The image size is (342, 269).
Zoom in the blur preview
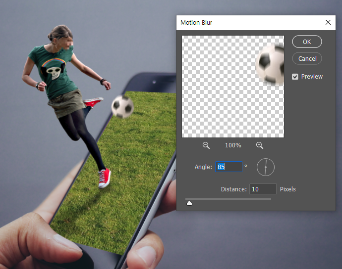(x=260, y=145)
